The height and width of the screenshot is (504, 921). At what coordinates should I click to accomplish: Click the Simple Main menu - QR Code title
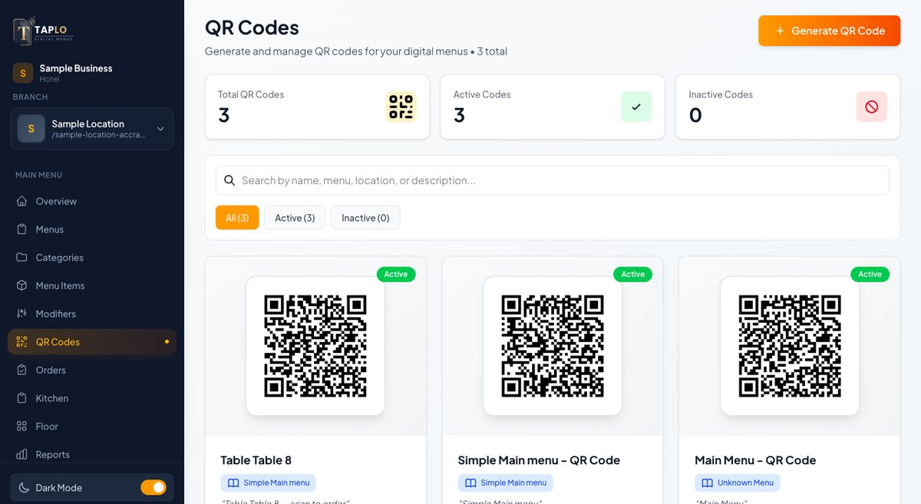coord(539,460)
